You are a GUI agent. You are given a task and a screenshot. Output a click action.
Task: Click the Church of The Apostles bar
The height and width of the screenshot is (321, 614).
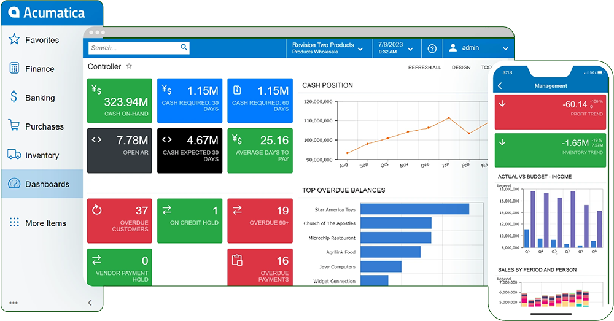(396, 223)
